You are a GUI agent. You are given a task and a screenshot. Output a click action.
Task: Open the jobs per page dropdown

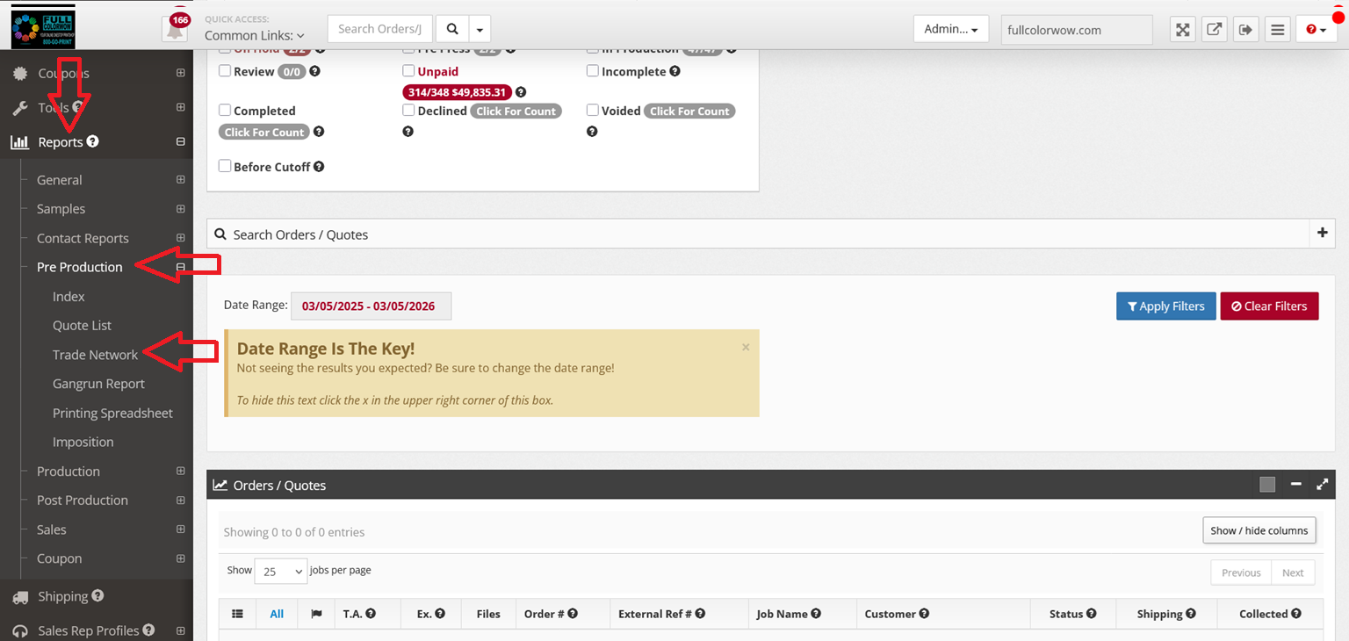(281, 572)
